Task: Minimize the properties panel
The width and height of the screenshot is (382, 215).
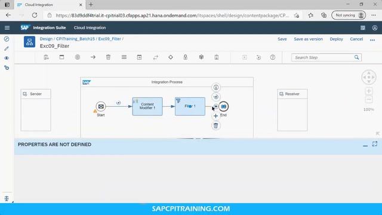Action: 365,145
